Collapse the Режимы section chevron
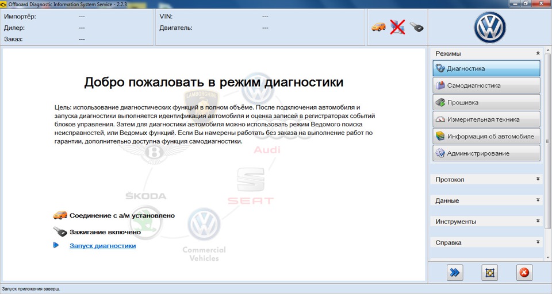 tap(538, 53)
